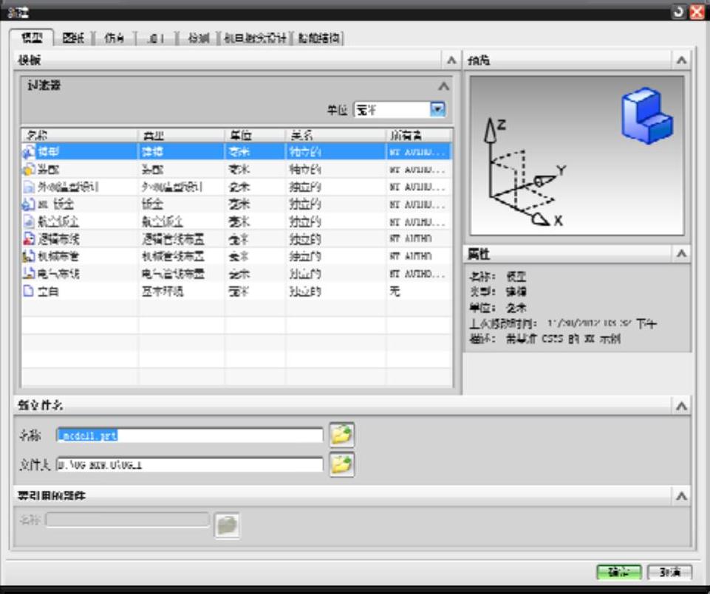Image resolution: width=710 pixels, height=594 pixels.
Task: Click the reset icon in the dialog title bar
Action: pyautogui.click(x=678, y=12)
